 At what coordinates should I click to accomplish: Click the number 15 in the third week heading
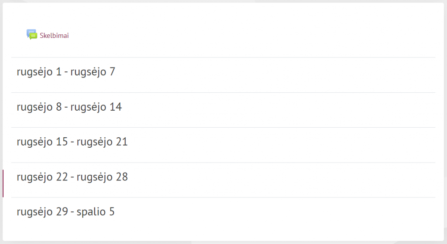pos(62,142)
